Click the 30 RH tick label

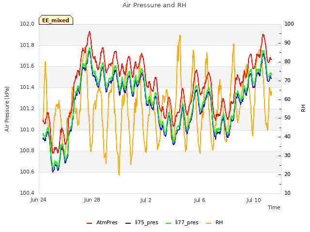click(287, 156)
